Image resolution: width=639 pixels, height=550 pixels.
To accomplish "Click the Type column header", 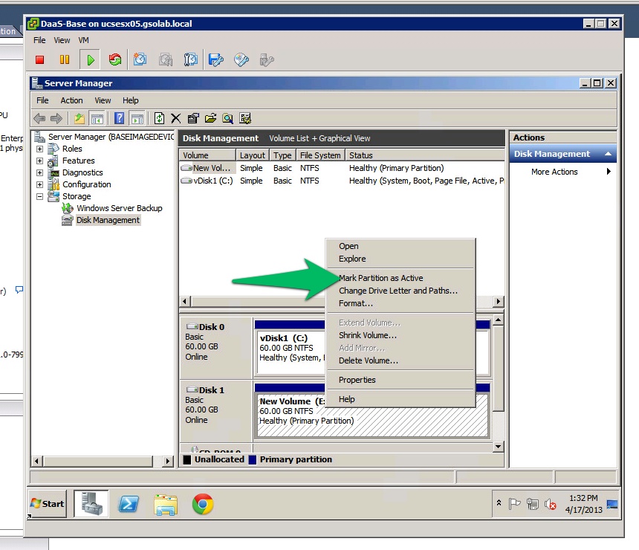I will coord(282,155).
